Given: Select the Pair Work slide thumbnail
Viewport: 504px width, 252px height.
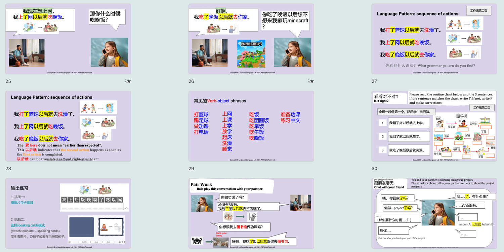Looking at the screenshot, I should pos(251,214).
